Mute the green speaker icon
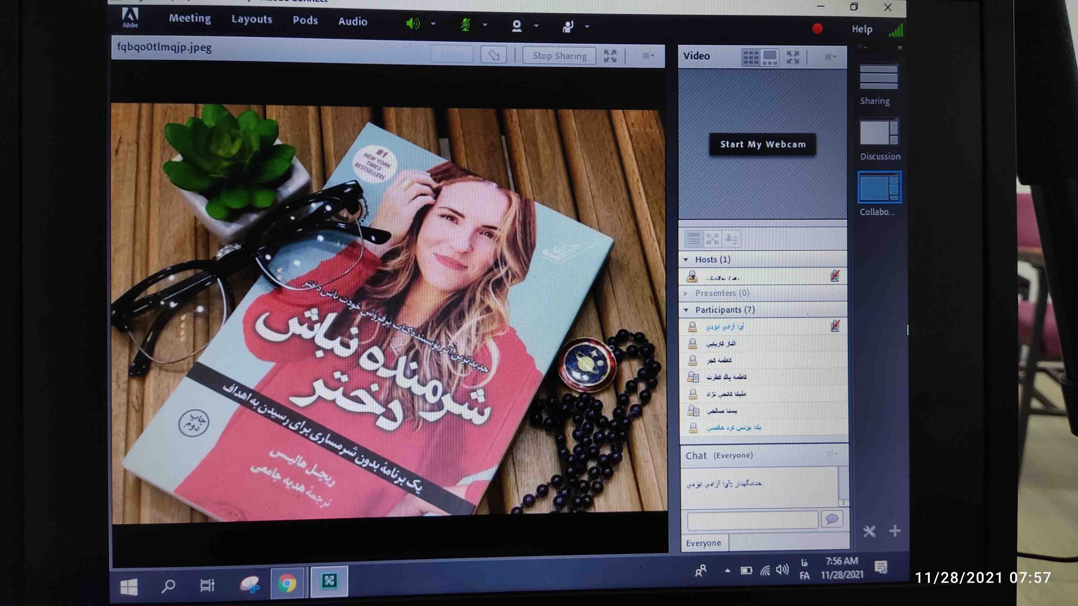1078x606 pixels. (413, 23)
